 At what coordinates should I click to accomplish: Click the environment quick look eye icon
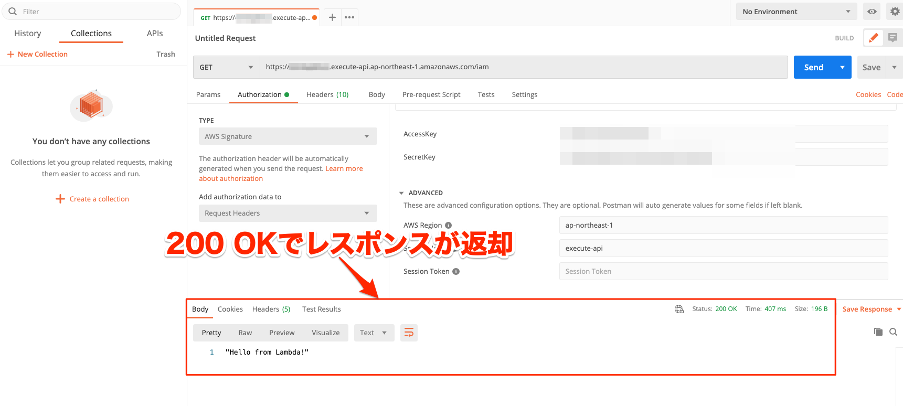tap(872, 12)
